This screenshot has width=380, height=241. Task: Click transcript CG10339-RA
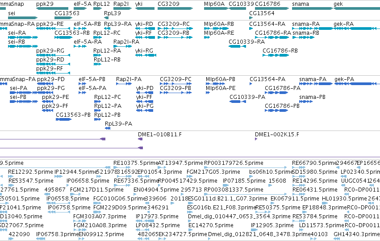pos(246,42)
